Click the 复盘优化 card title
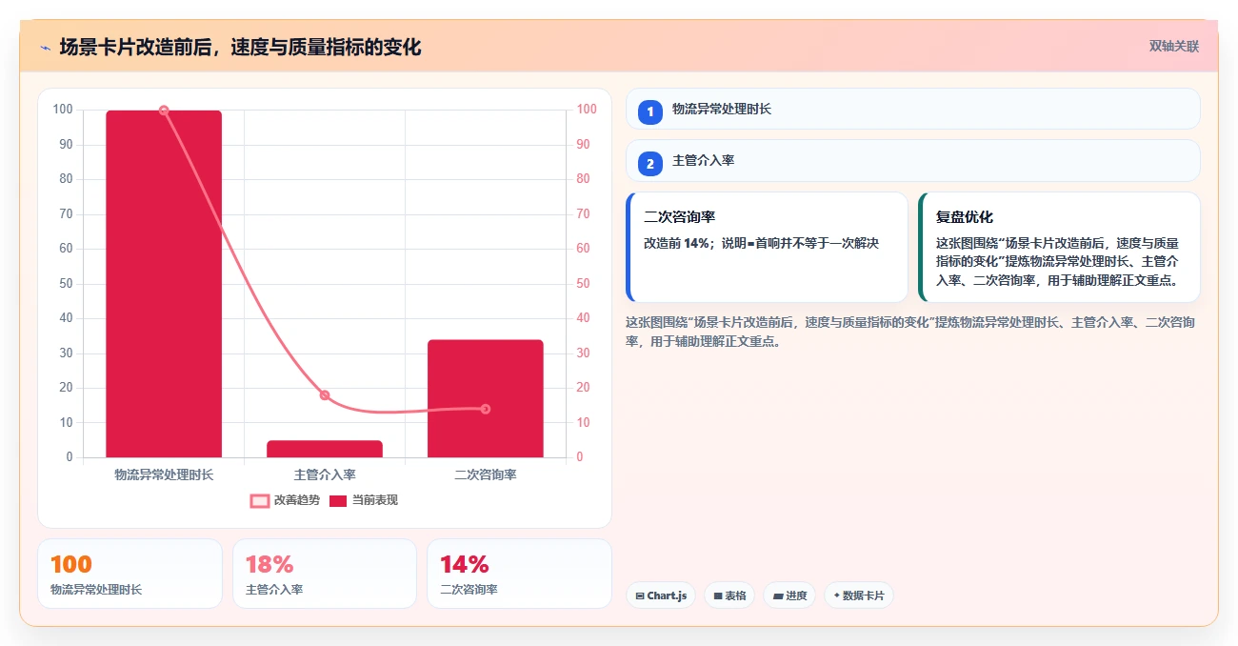 click(x=965, y=217)
